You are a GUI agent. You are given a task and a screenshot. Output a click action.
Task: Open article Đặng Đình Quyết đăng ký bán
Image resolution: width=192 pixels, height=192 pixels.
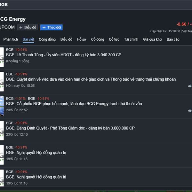click(70, 128)
